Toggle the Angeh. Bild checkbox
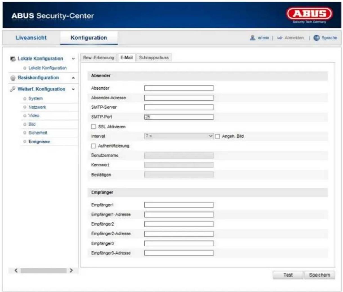 coord(217,136)
